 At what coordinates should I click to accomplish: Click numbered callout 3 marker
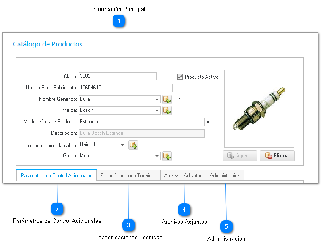point(128,225)
